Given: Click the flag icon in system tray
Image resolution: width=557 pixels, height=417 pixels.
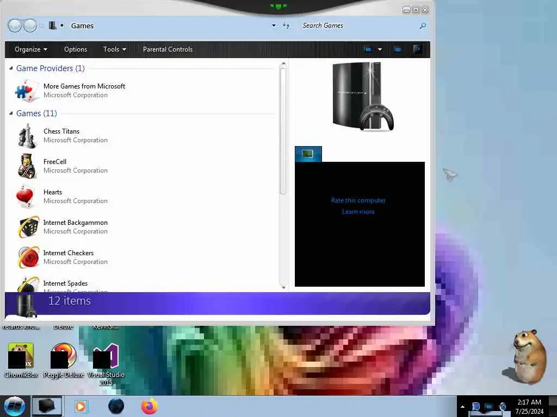Looking at the screenshot, I should click(475, 406).
